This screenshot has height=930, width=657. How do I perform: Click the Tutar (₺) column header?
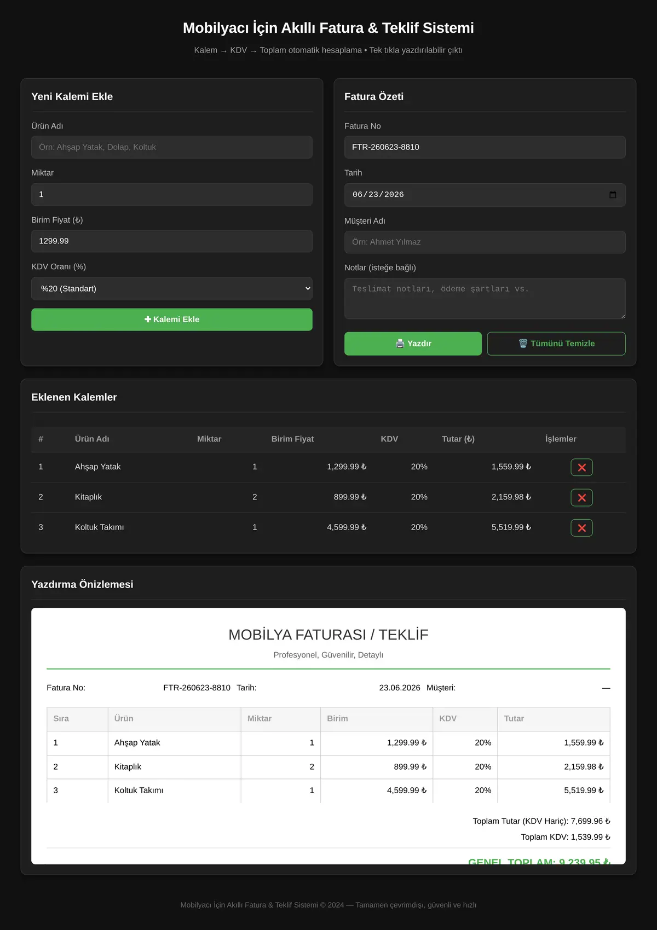pyautogui.click(x=458, y=439)
